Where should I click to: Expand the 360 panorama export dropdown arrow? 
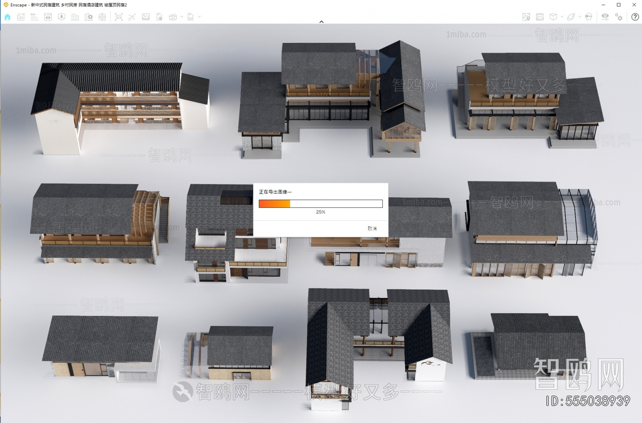[182, 17]
